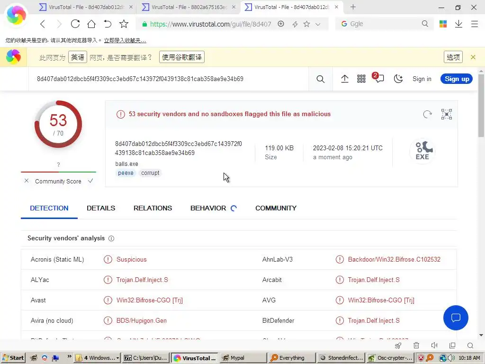Open the blue chat bubble button
The width and height of the screenshot is (485, 364).
[x=456, y=318]
